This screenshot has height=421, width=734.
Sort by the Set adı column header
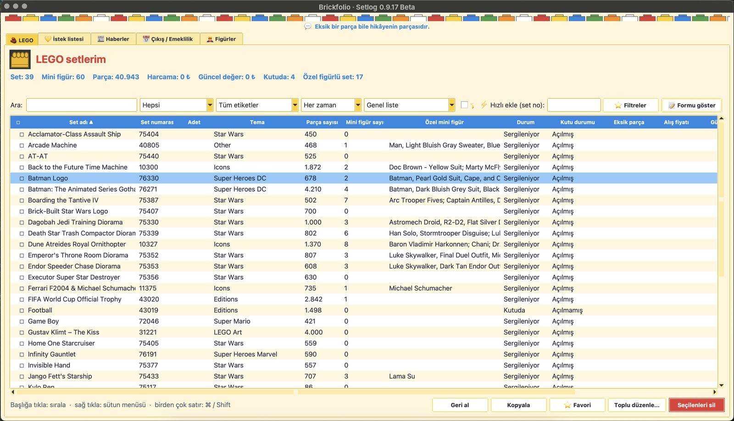click(x=81, y=122)
